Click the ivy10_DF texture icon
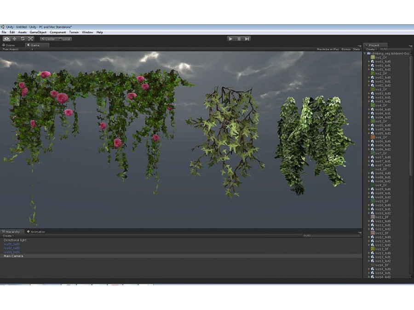The width and height of the screenshot is (414, 310). pyautogui.click(x=373, y=201)
